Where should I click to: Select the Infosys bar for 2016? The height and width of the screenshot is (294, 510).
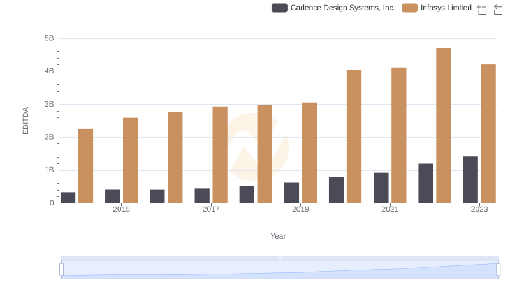(x=175, y=158)
